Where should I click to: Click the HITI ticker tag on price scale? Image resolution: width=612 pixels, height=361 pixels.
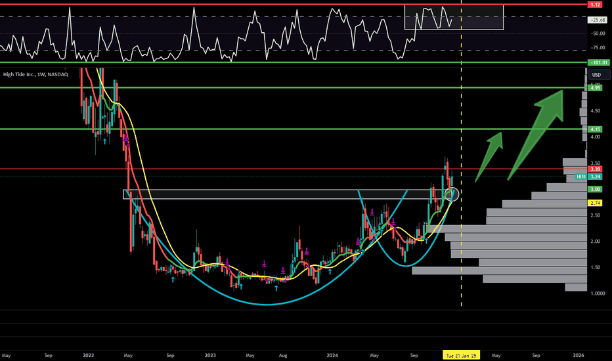(582, 177)
